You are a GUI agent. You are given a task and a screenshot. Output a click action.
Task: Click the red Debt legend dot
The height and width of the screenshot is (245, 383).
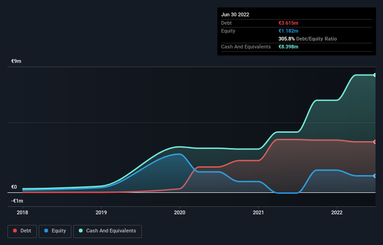15,231
